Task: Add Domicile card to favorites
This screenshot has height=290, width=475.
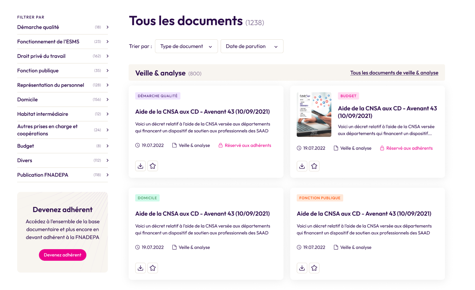Action: pyautogui.click(x=153, y=268)
